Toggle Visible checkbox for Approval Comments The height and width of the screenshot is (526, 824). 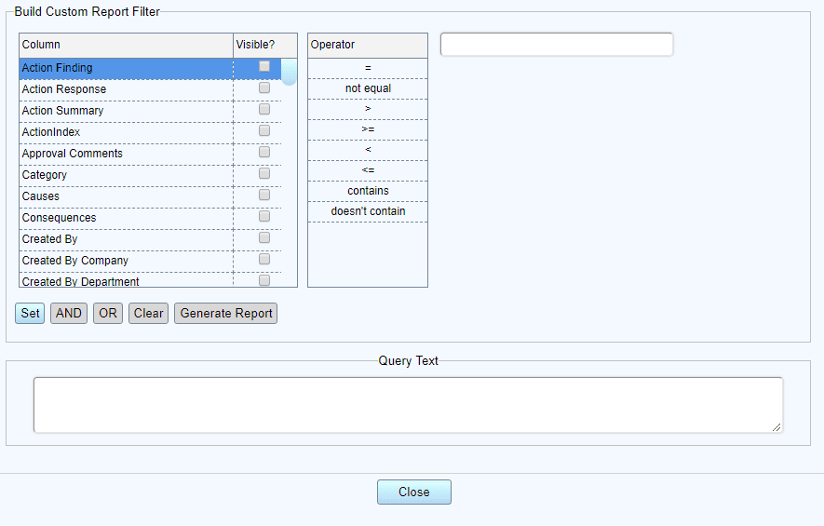click(x=264, y=152)
